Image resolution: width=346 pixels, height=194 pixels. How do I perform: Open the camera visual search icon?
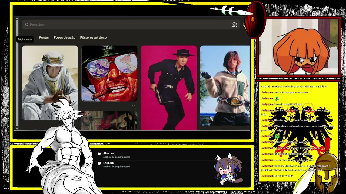coord(234,25)
